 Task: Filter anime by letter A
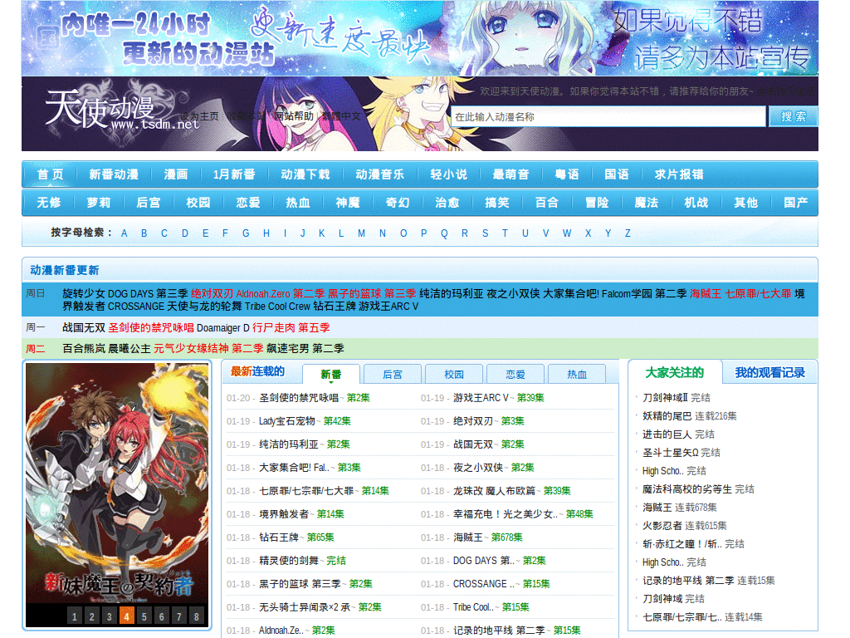125,233
